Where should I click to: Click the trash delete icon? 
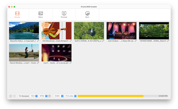click(14, 96)
